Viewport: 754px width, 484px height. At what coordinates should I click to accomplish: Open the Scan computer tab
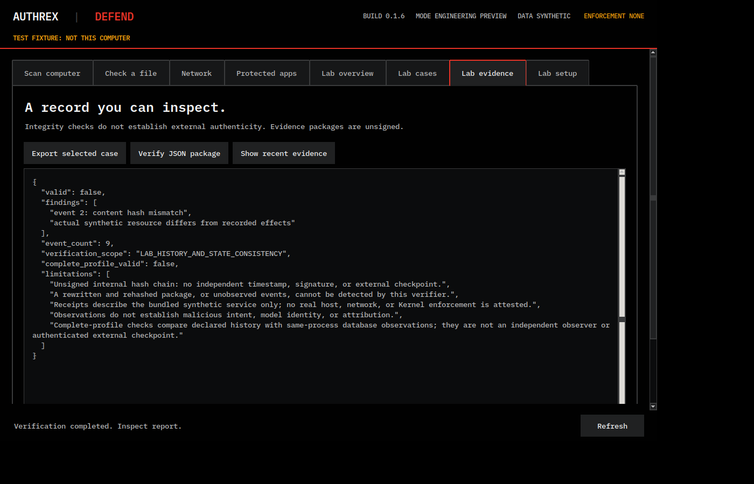[x=52, y=73]
